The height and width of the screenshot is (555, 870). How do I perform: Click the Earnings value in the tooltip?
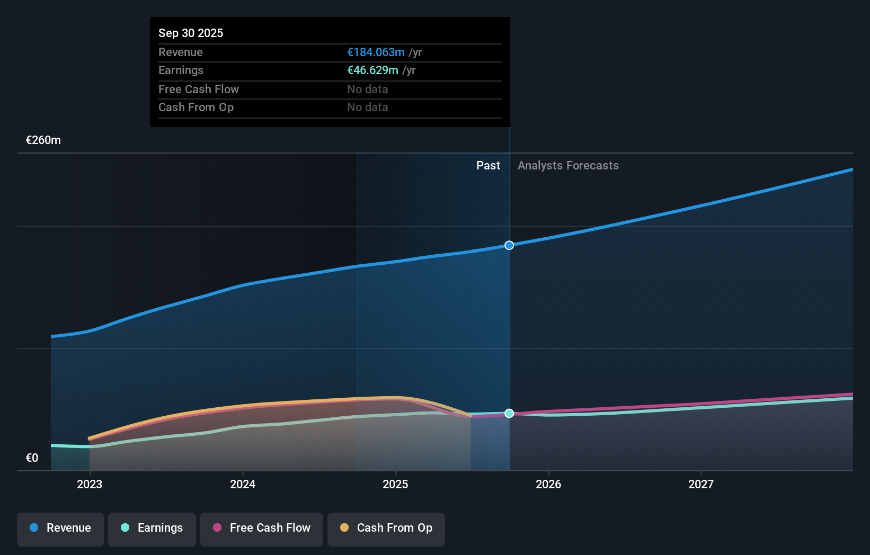[x=372, y=70]
